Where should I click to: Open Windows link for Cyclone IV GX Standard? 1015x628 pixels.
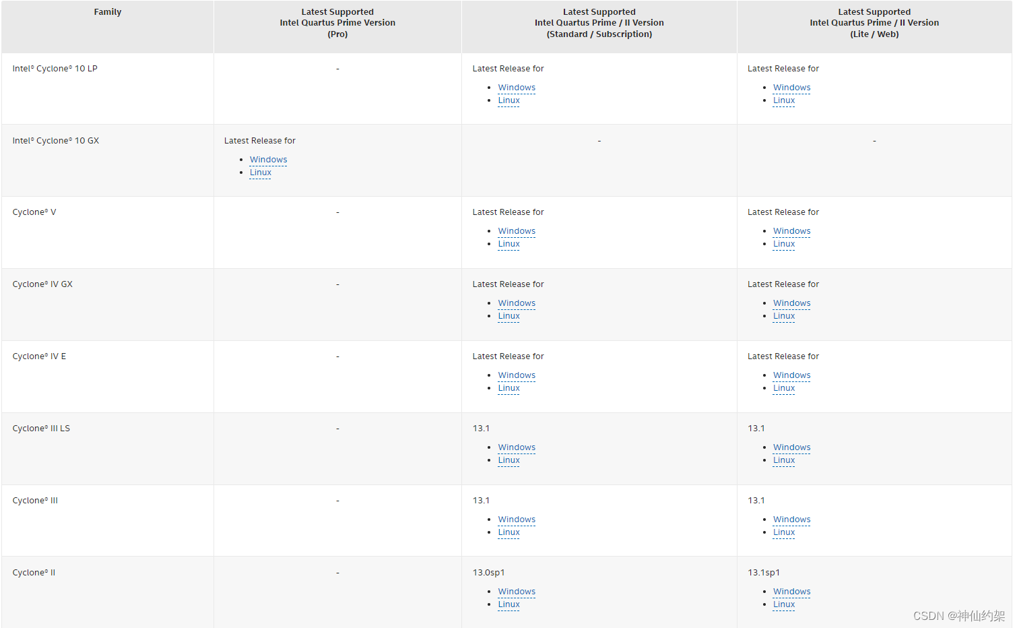tap(517, 303)
